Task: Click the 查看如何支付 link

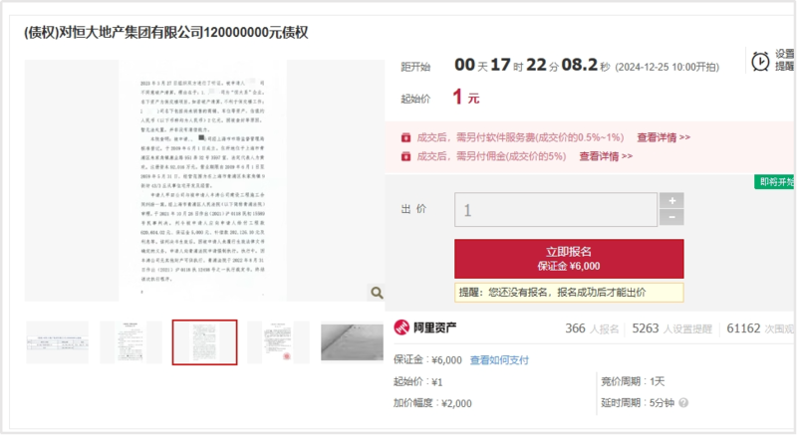Action: click(499, 360)
